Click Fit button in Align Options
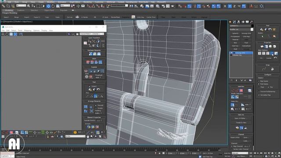Image resolution: width=281 pixels, height=158 pixels. tap(261, 58)
